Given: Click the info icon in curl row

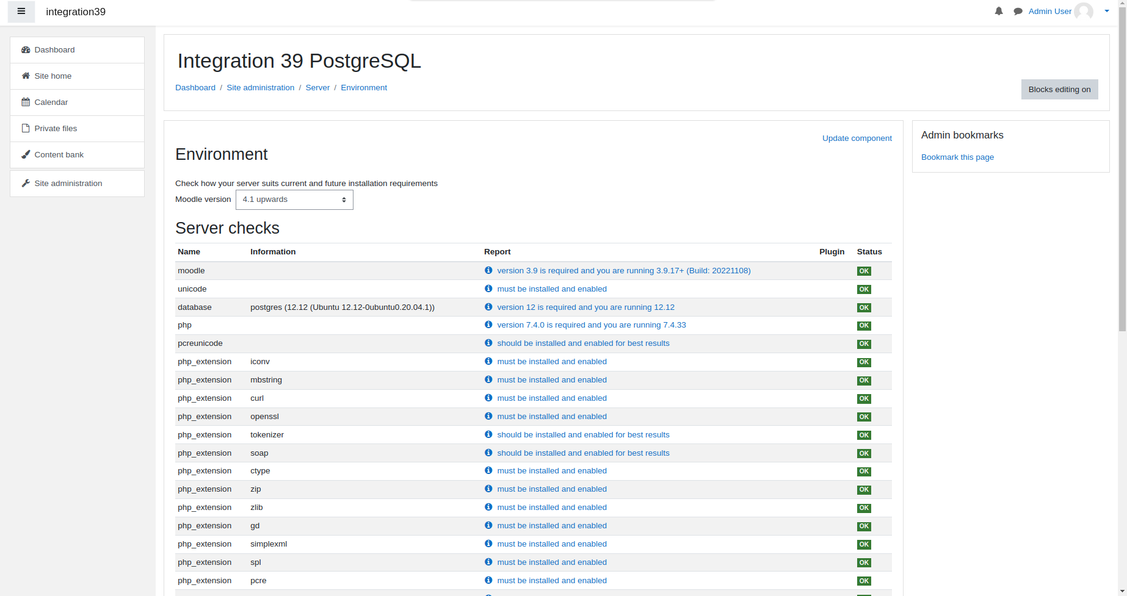Looking at the screenshot, I should (x=488, y=398).
